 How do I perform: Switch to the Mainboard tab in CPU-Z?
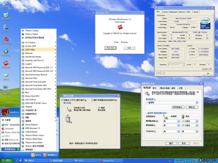(173, 12)
